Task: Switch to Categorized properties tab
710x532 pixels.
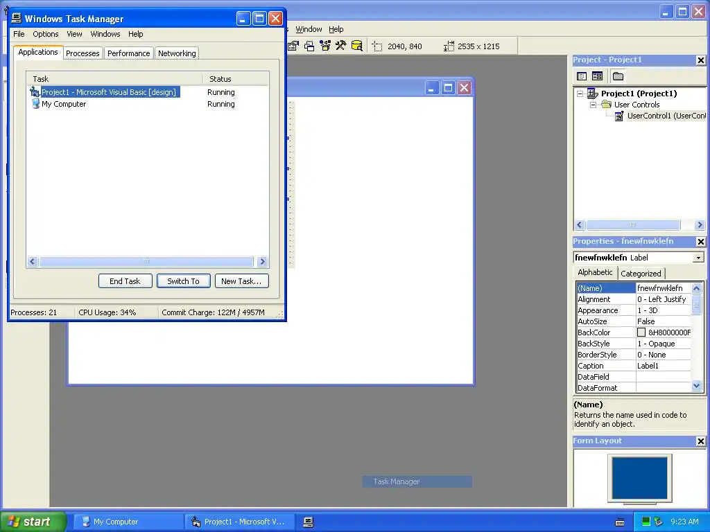Action: tap(641, 273)
